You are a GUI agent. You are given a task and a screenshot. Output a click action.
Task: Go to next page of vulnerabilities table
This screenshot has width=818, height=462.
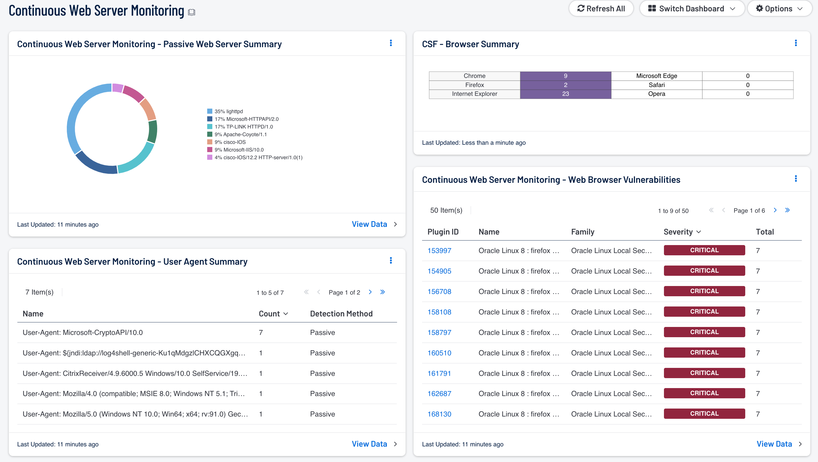point(775,210)
